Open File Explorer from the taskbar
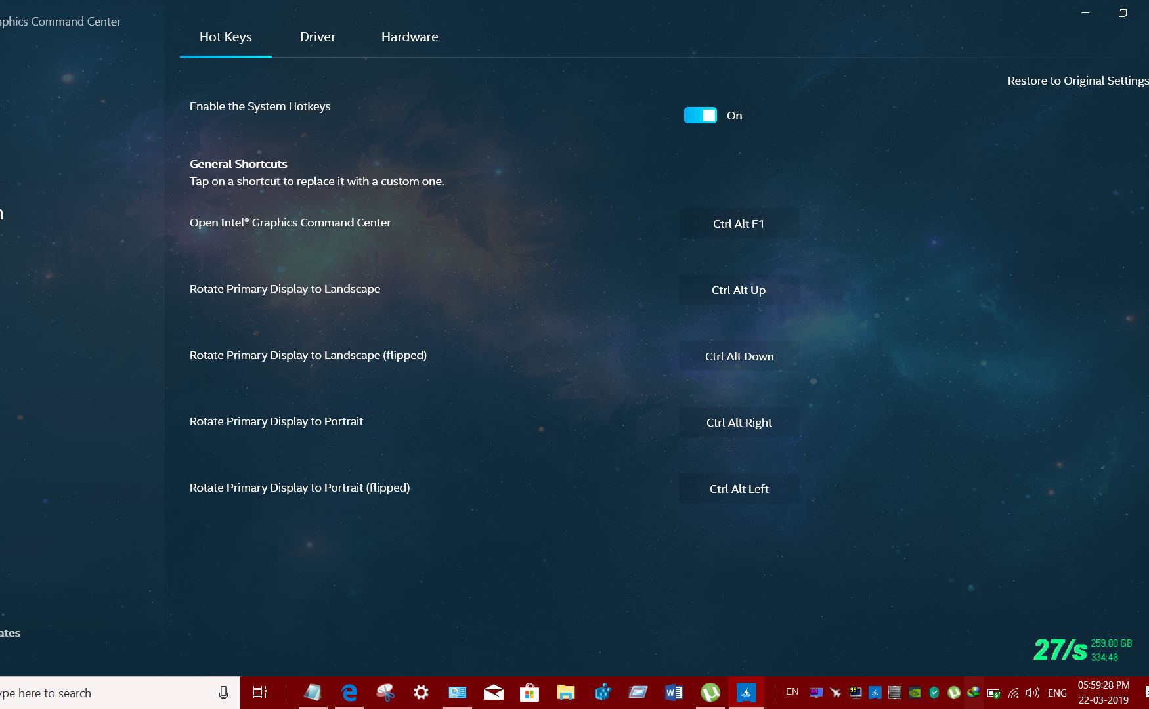 point(566,693)
